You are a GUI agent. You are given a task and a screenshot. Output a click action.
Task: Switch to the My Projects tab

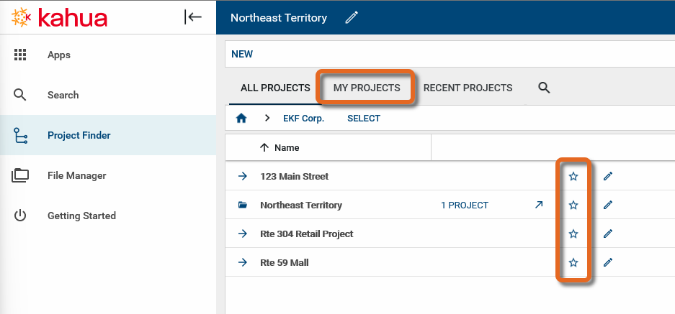point(366,88)
